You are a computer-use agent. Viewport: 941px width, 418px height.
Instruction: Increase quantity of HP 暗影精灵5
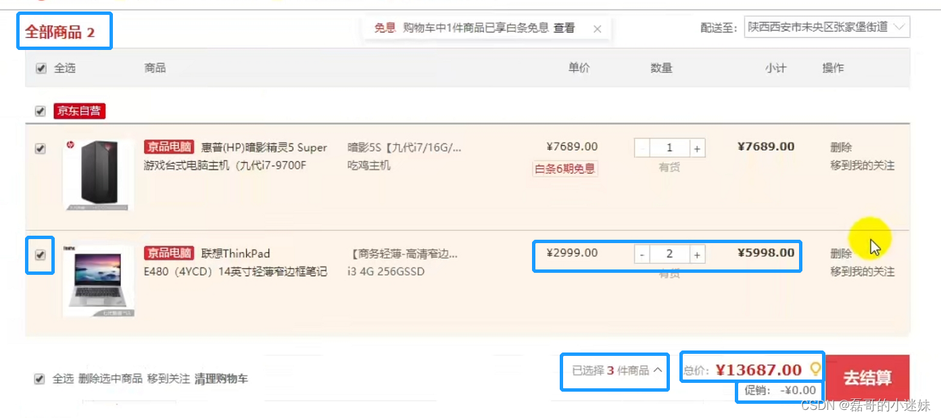coord(697,148)
